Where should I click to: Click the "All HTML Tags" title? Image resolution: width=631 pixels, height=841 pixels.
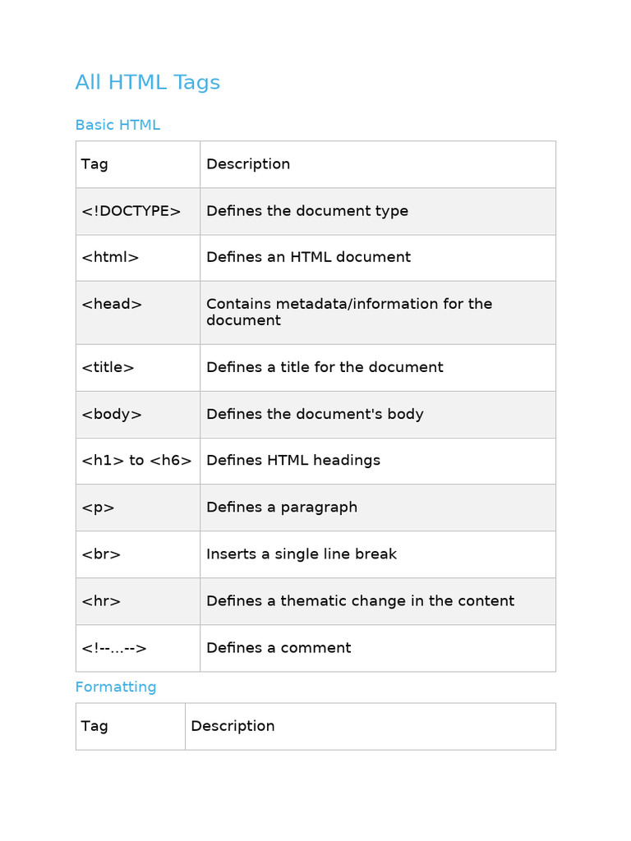coord(148,82)
